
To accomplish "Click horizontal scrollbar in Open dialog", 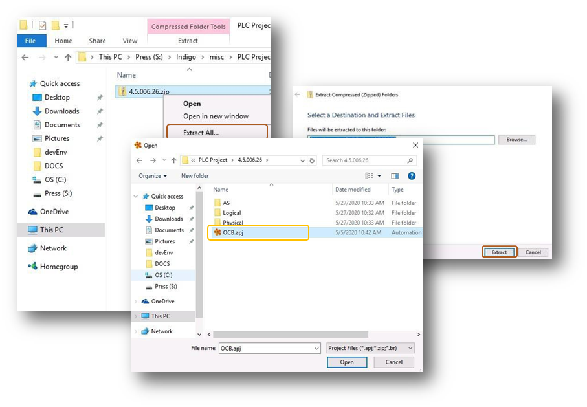I will 291,335.
